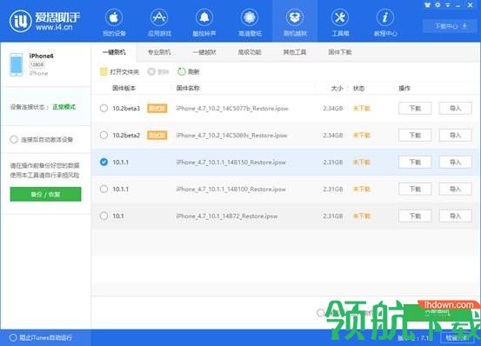Toggle 连接后自动激活设备 auto-activate option
Image resolution: width=481 pixels, height=346 pixels.
pyautogui.click(x=14, y=139)
